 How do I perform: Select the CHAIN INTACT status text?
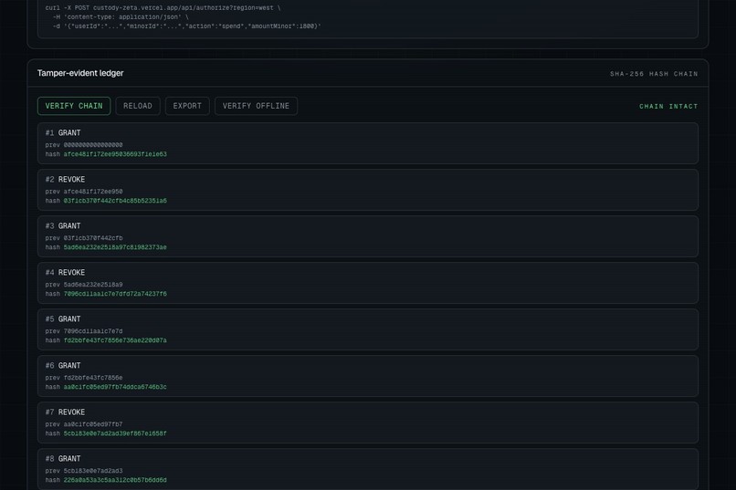click(668, 107)
